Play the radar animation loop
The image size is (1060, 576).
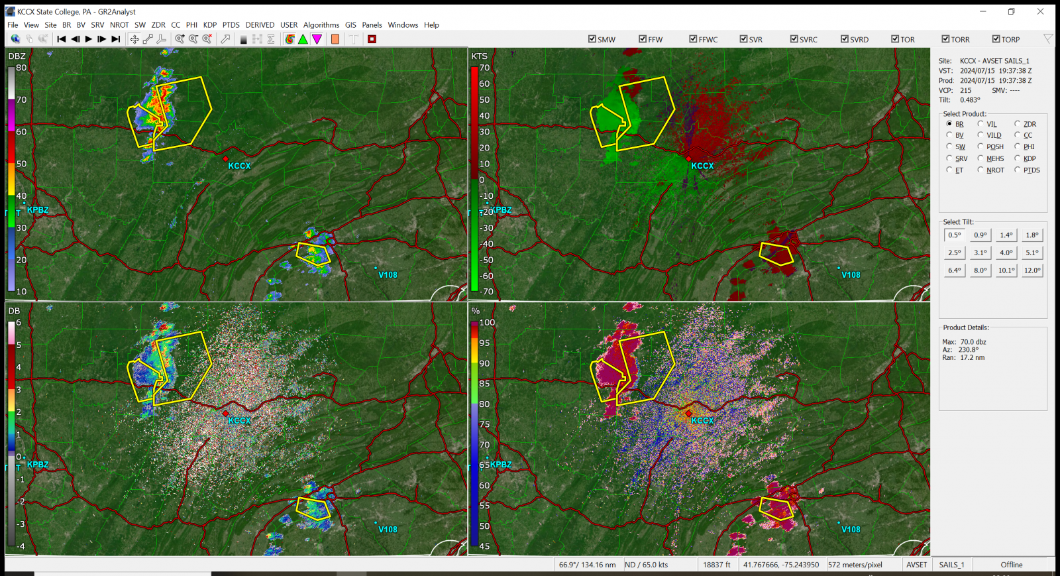click(89, 39)
